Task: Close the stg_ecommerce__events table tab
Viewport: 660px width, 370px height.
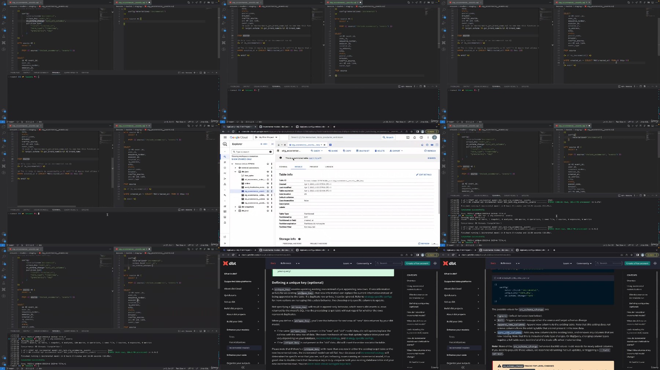Action: click(324, 145)
